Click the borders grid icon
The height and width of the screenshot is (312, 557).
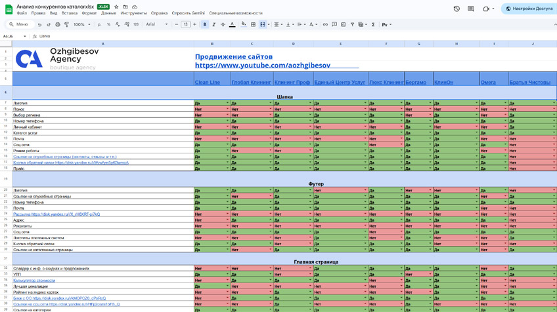[x=254, y=25]
